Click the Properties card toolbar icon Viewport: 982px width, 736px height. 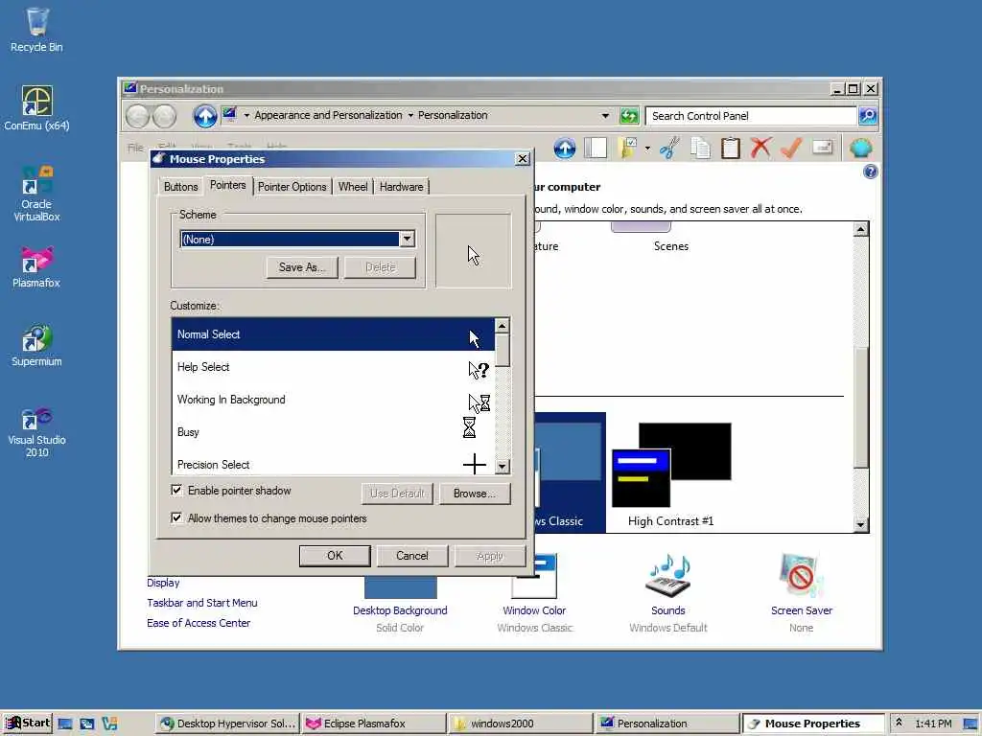pos(822,148)
